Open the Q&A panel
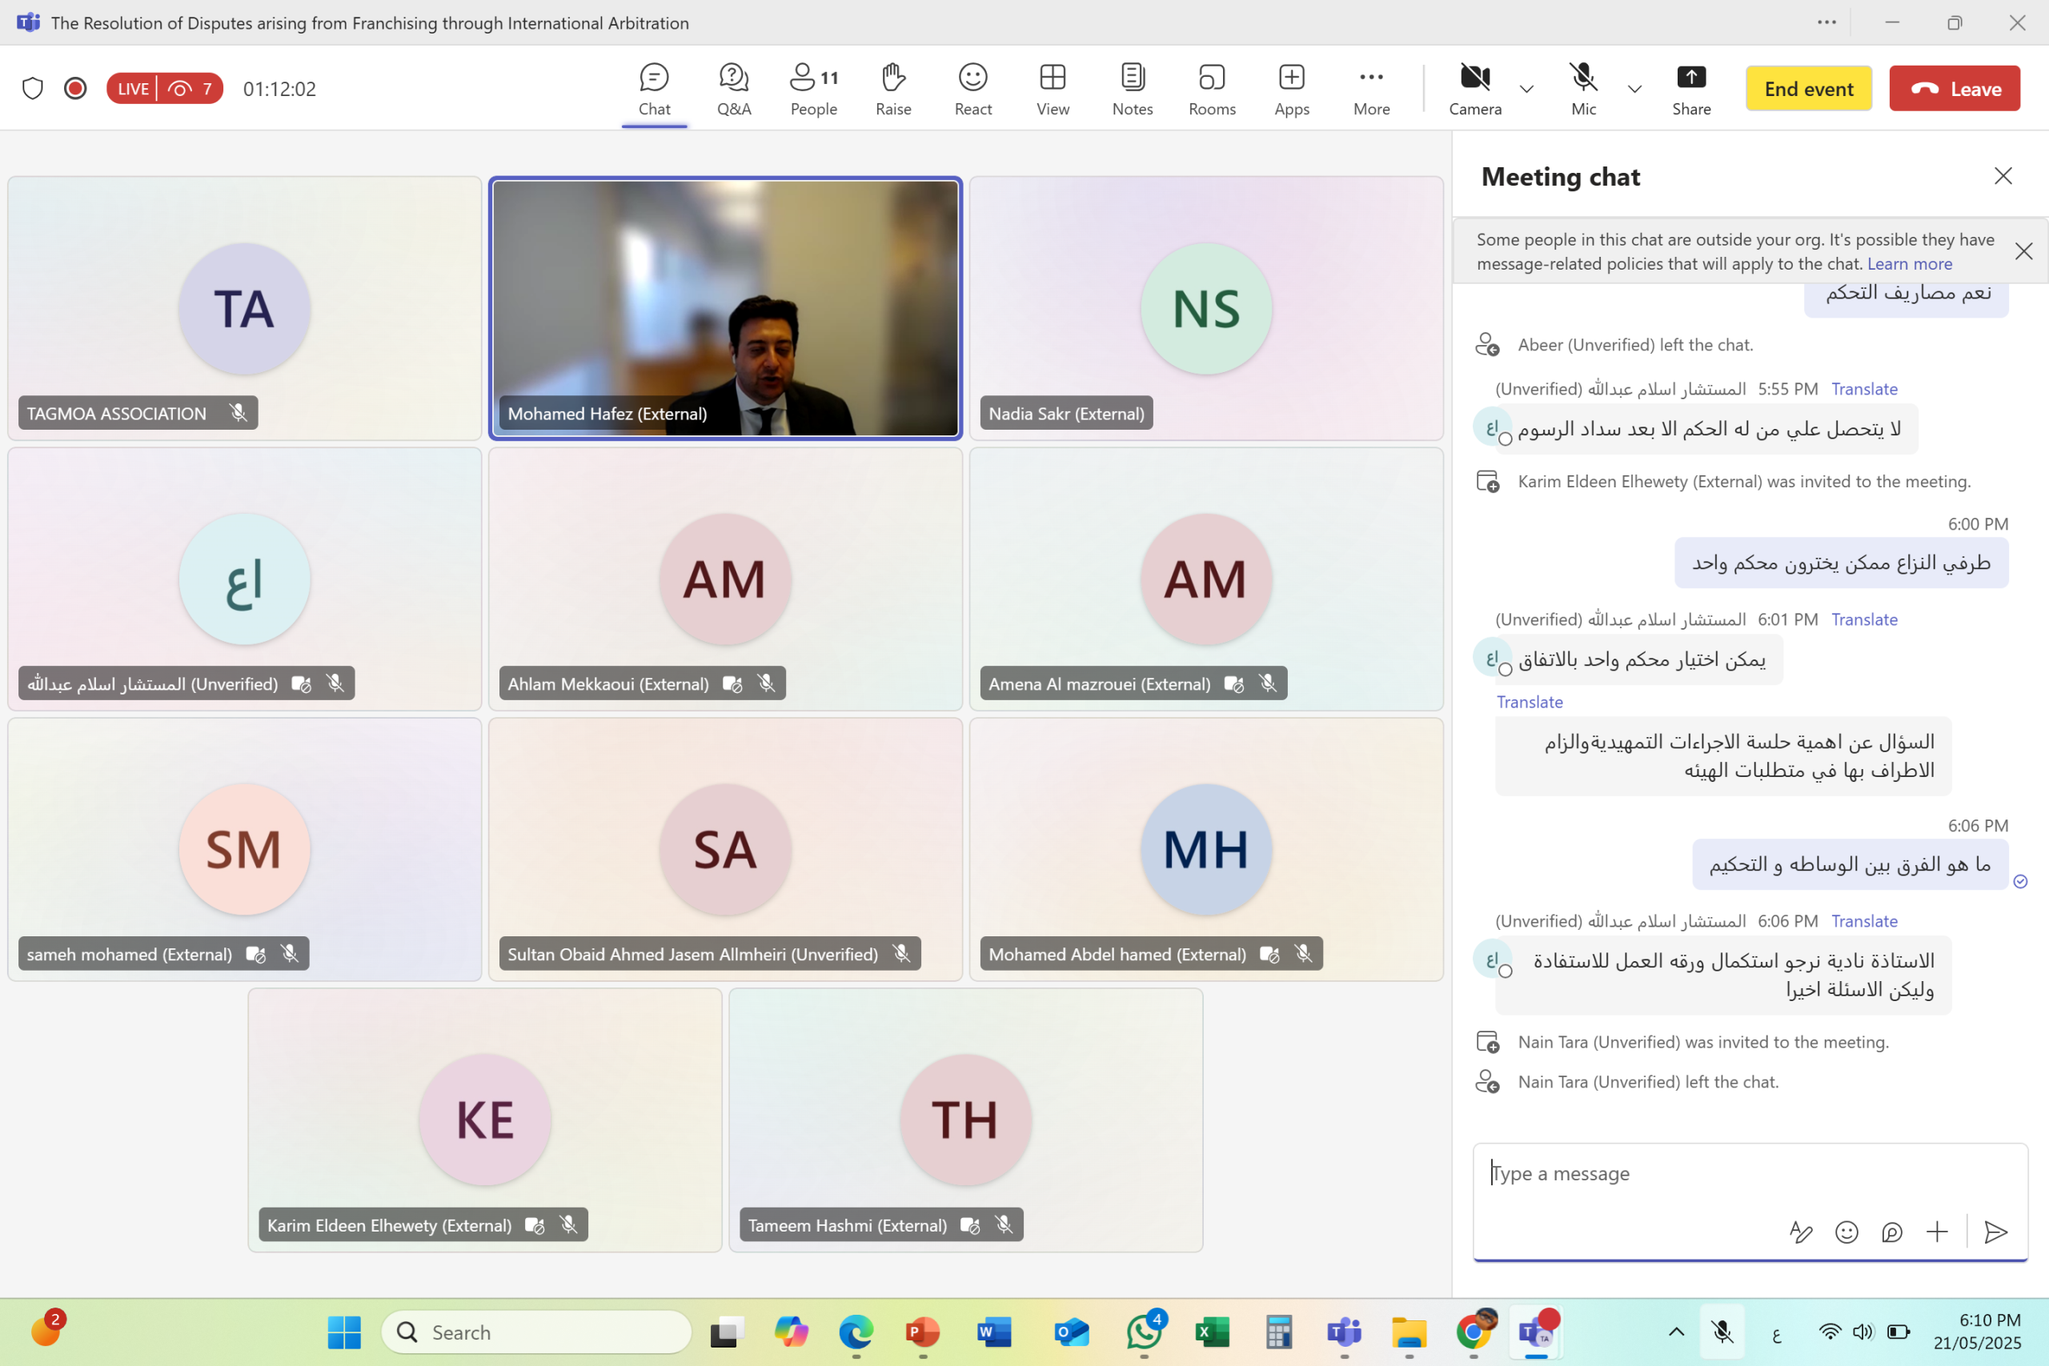The image size is (2049, 1366). 733,89
